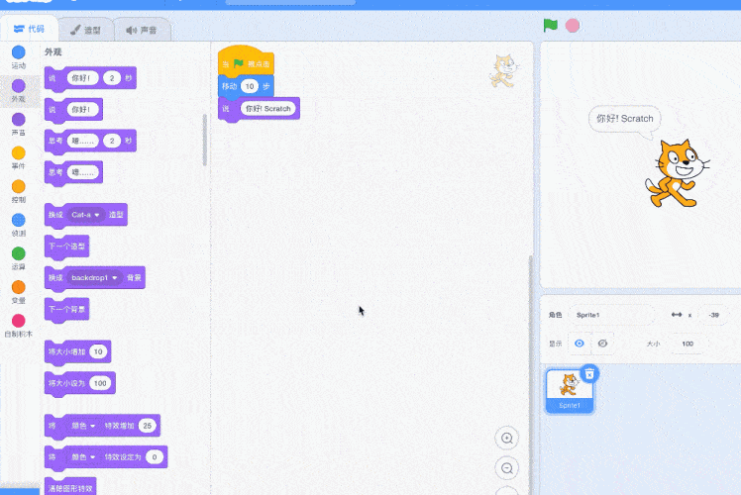The height and width of the screenshot is (495, 741).
Task: Select the Sprite1 thumbnail
Action: 570,389
